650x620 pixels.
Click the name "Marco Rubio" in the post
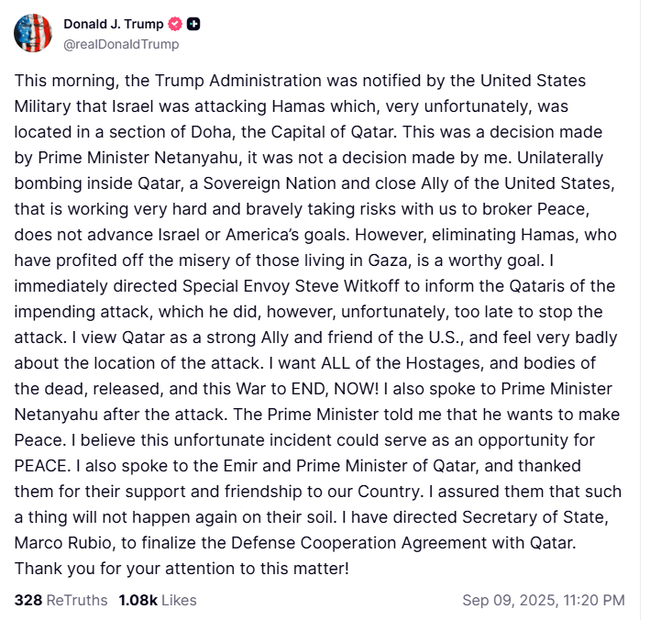click(63, 543)
